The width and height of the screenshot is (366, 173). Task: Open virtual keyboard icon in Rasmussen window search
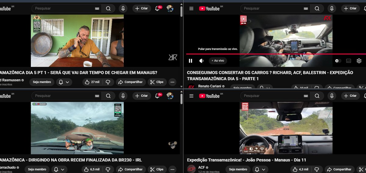coord(97,9)
